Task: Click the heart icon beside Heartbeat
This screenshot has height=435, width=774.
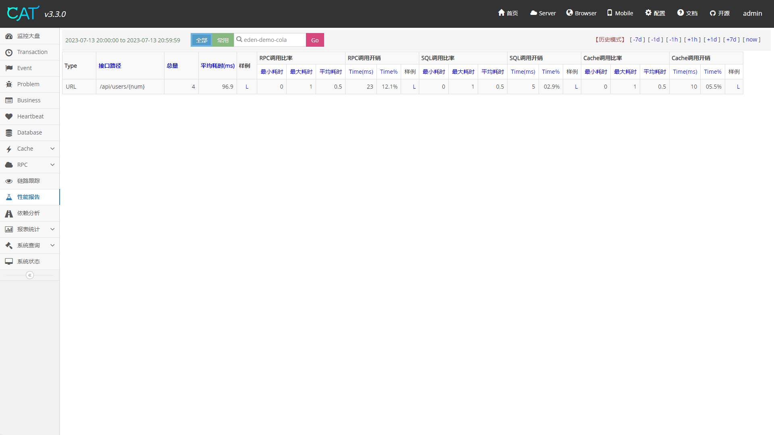Action: 9,117
